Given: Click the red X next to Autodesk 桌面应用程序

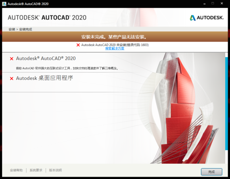Looking at the screenshot, I should point(11,79).
